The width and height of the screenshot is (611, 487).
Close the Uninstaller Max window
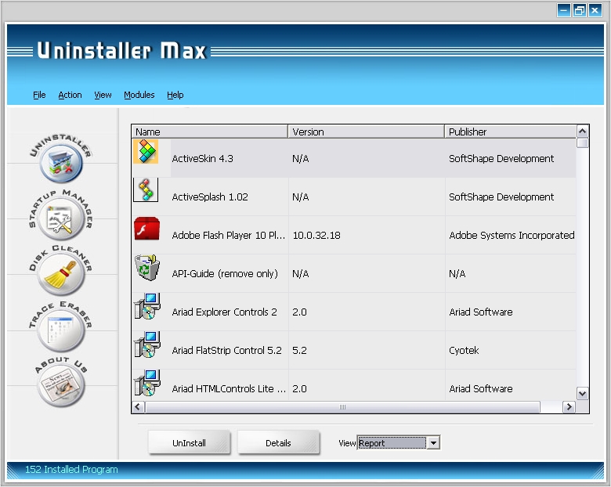tap(595, 10)
